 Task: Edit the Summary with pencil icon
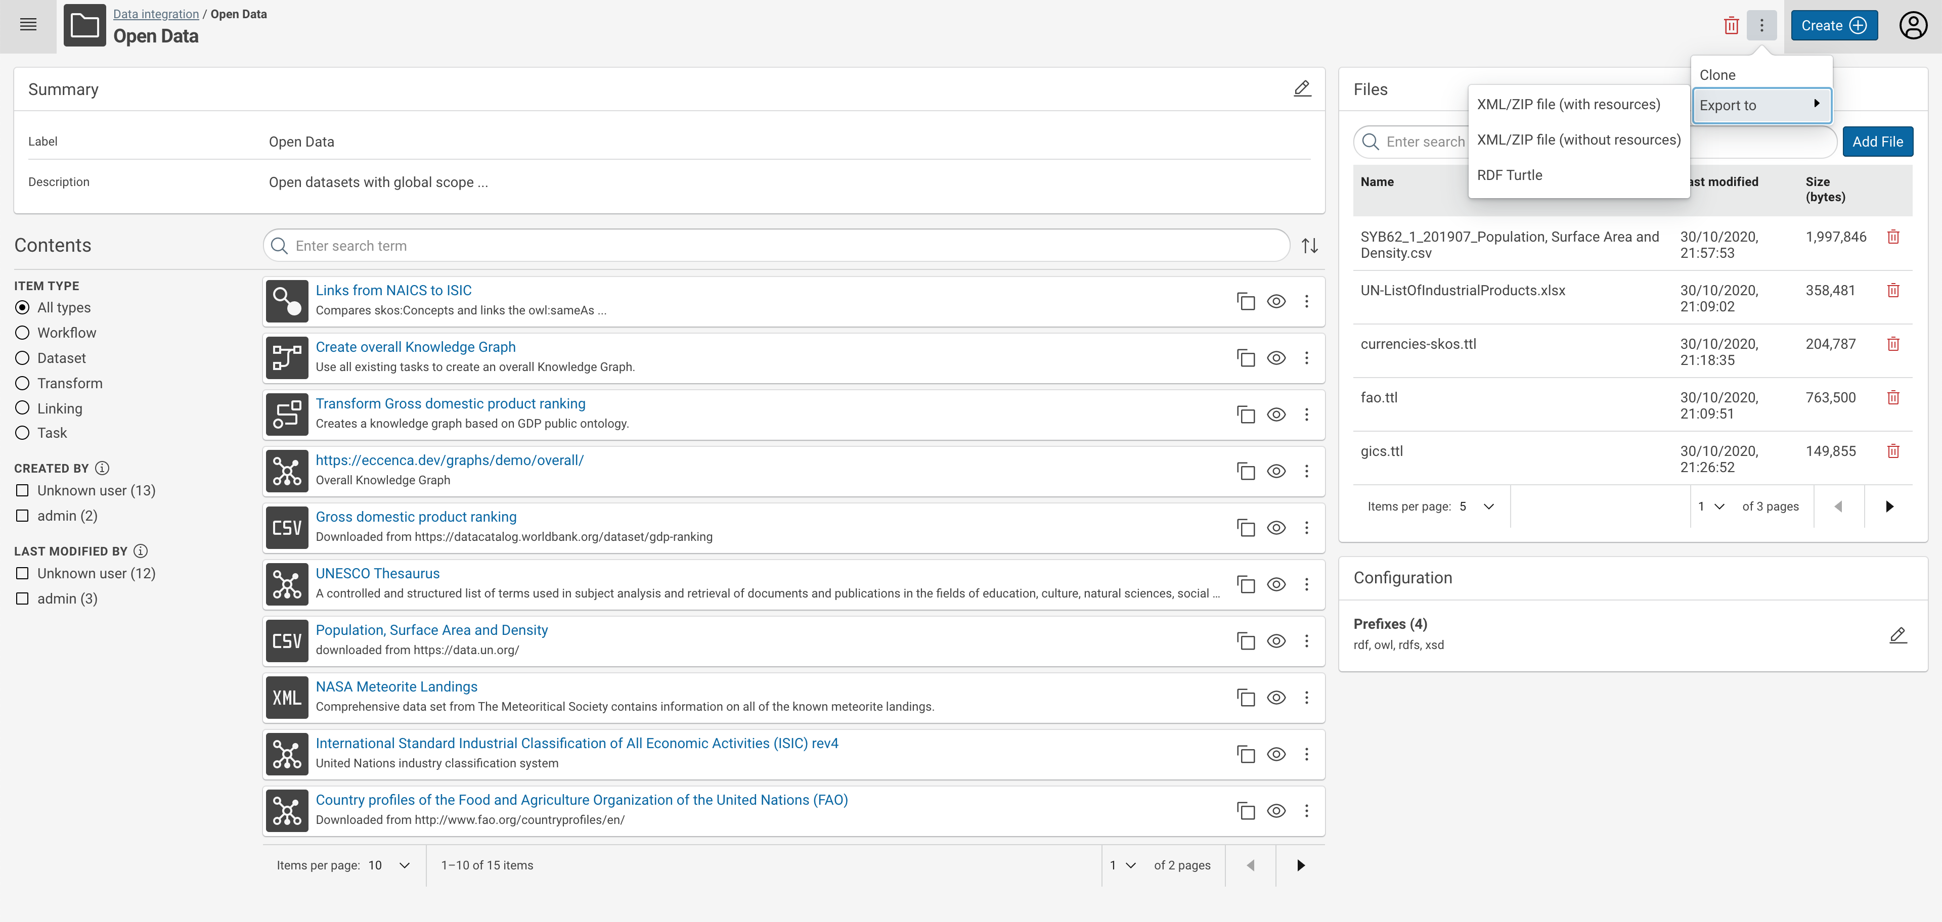(1302, 89)
